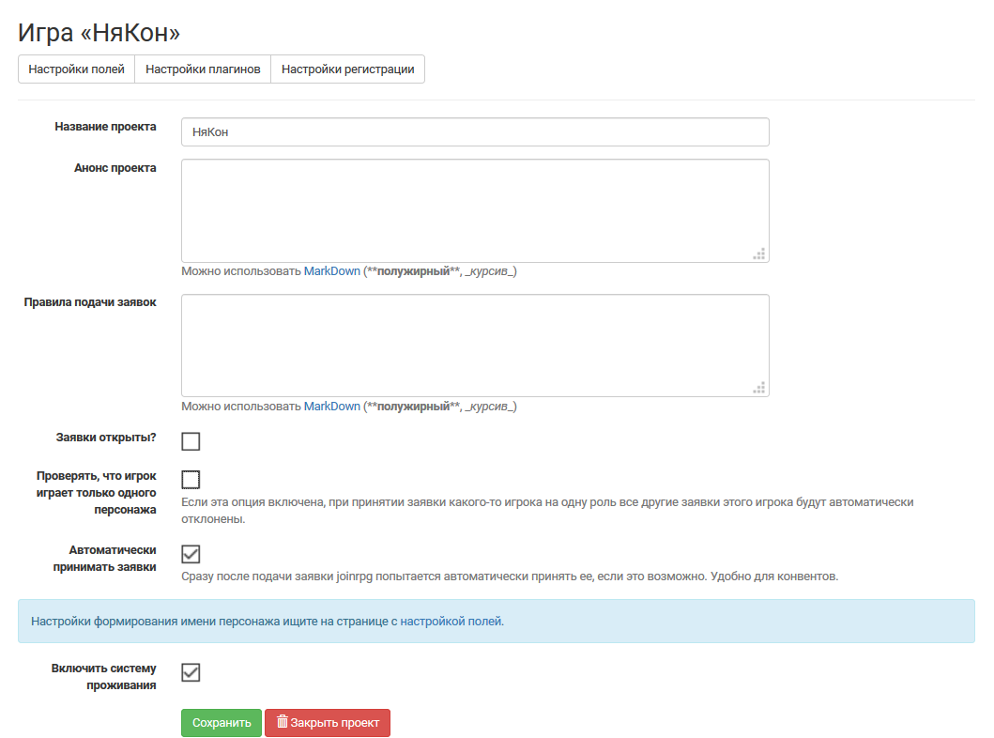Switch to Настройки плагинов tab

pos(203,69)
